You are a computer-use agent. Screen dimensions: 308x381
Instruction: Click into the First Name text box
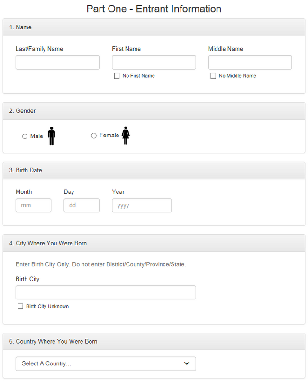[154, 63]
